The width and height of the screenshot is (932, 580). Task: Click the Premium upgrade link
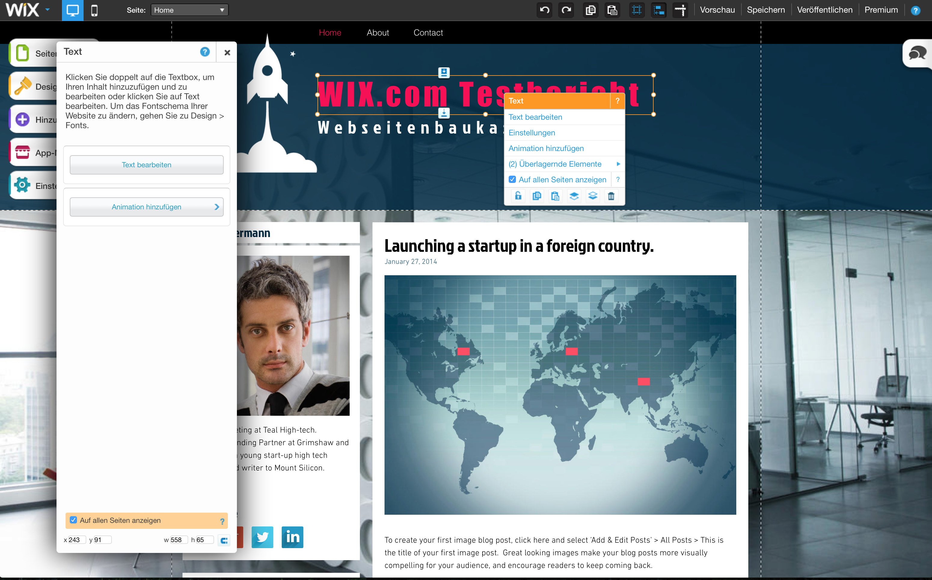(x=881, y=10)
